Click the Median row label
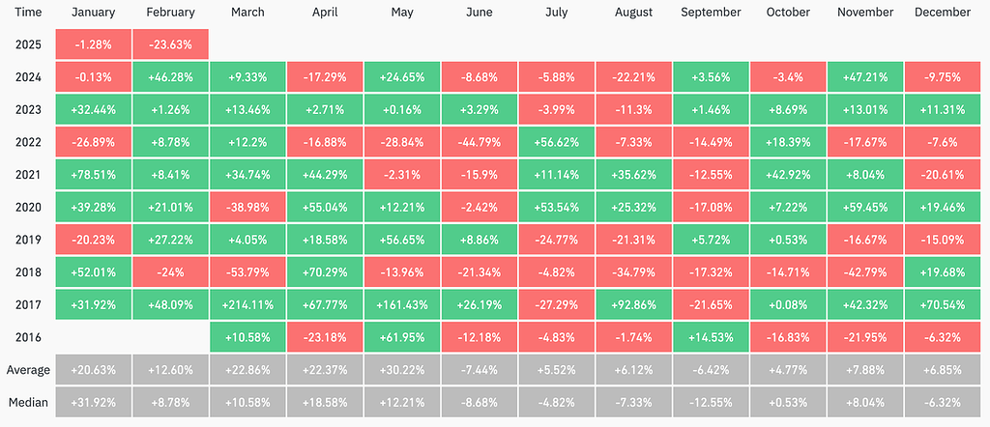The width and height of the screenshot is (990, 427). [x=28, y=403]
